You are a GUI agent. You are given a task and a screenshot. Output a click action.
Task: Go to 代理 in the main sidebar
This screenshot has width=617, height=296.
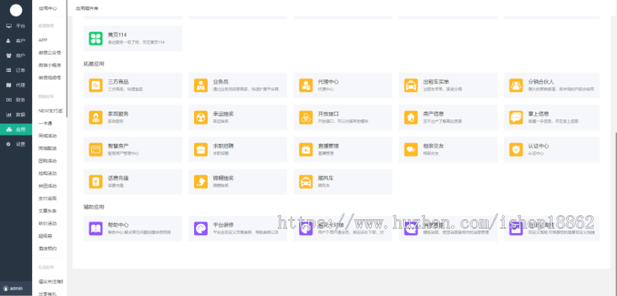[16, 85]
